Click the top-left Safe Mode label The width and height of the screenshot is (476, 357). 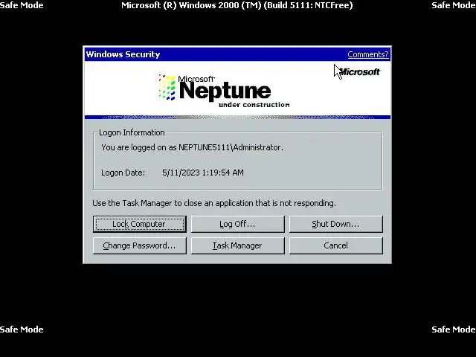[22, 5]
